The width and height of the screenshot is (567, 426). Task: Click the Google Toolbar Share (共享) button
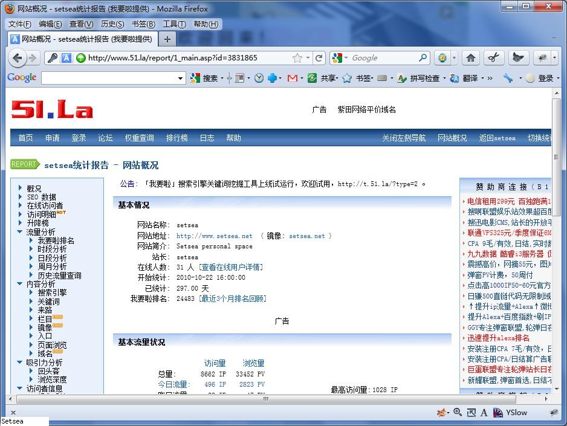[322, 78]
